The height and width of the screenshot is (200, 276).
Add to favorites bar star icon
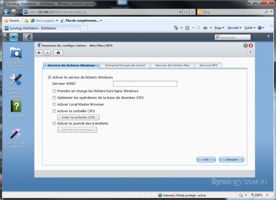tap(26, 21)
